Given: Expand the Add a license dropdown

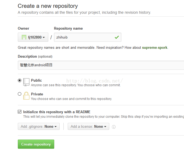Looking at the screenshot, I should pyautogui.click(x=88, y=126).
